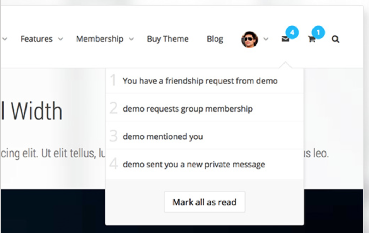Open the shopping cart icon
The height and width of the screenshot is (233, 369).
pos(311,40)
